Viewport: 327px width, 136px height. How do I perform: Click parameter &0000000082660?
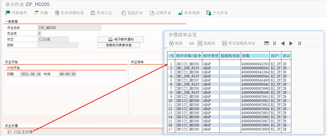pyautogui.click(x=255, y=88)
